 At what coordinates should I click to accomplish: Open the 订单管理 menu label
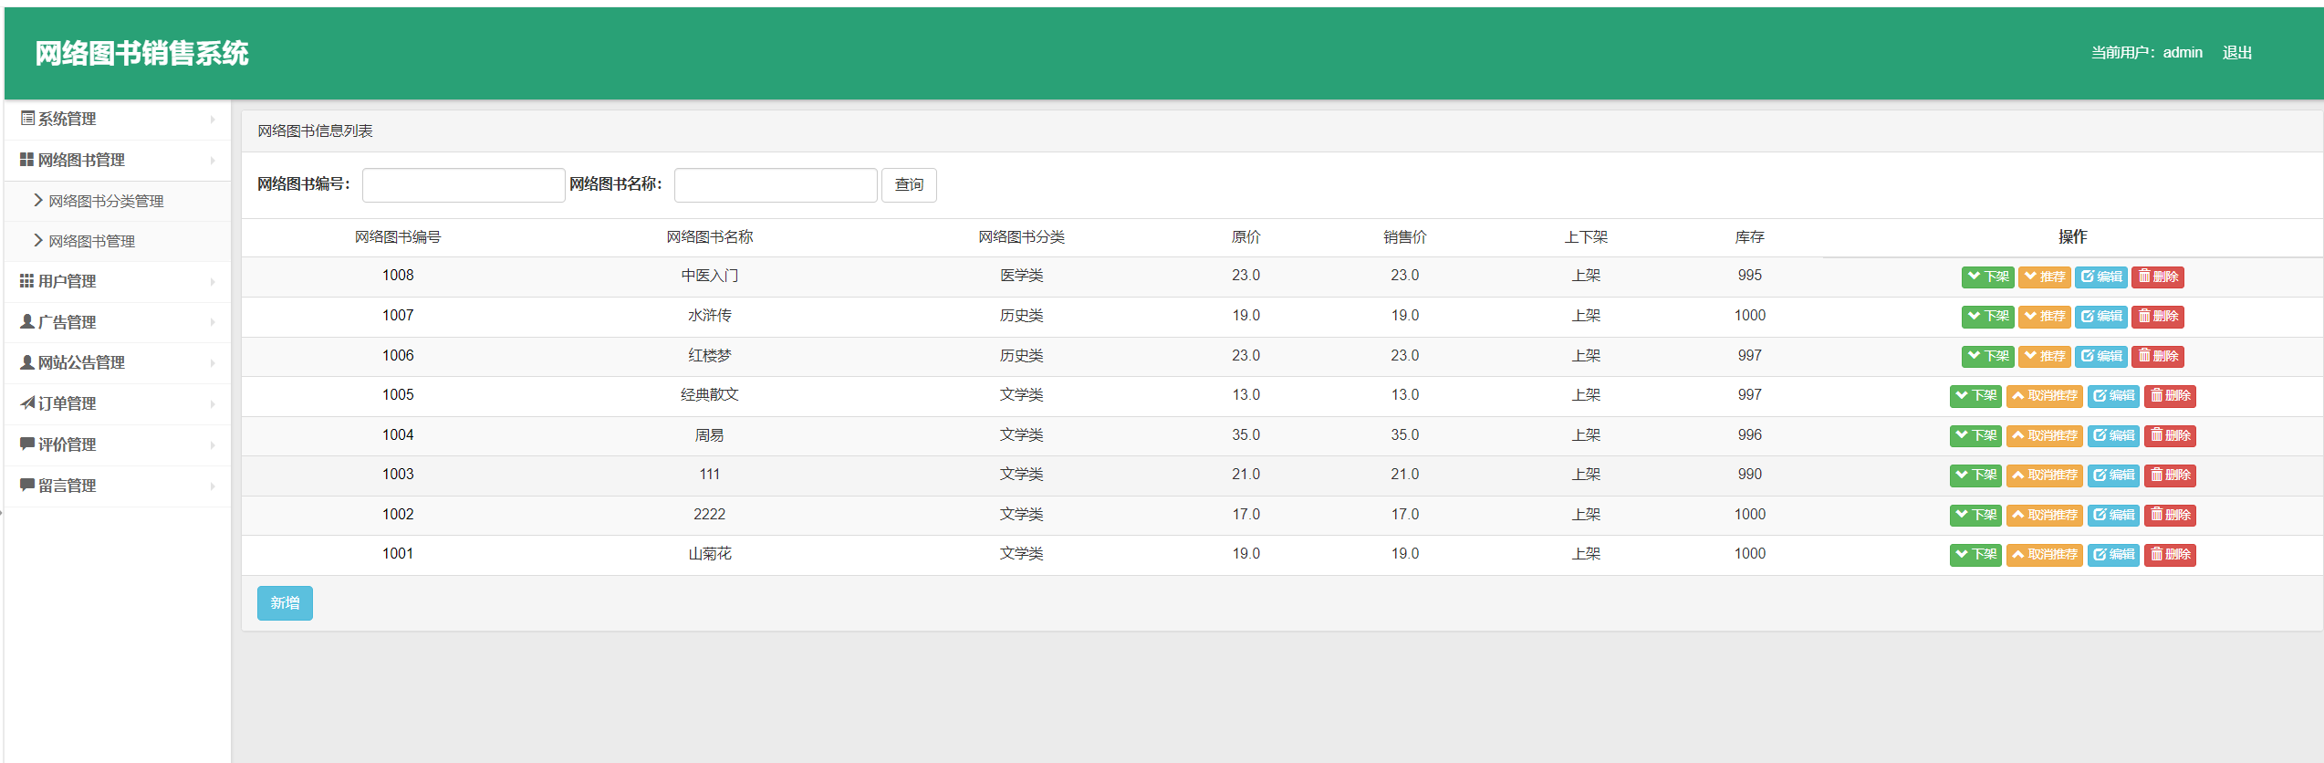[67, 403]
